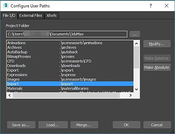
Task: Click the dialog resize grip corner
Action: pyautogui.click(x=173, y=132)
